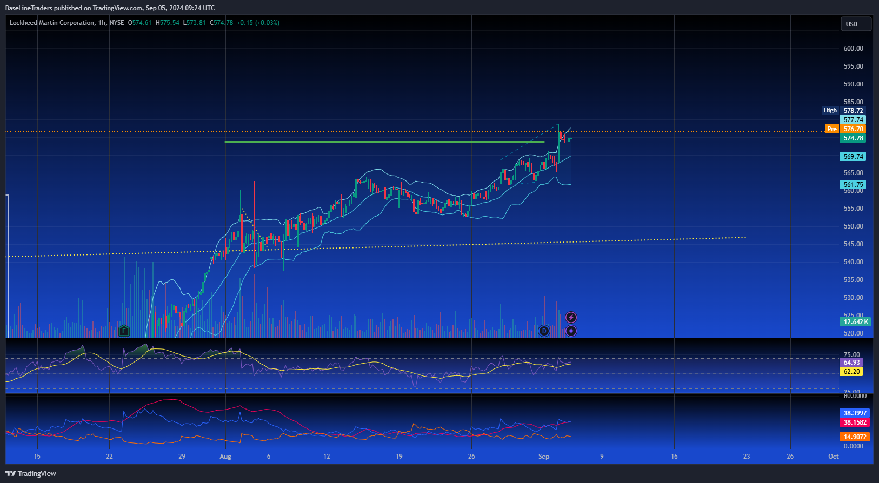This screenshot has width=879, height=483.
Task: Click the 16 date label on the time axis
Action: pos(674,457)
